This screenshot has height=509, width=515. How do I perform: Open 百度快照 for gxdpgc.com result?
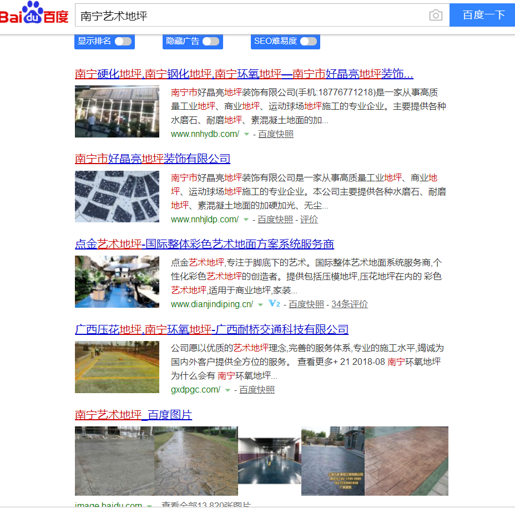[x=257, y=390]
